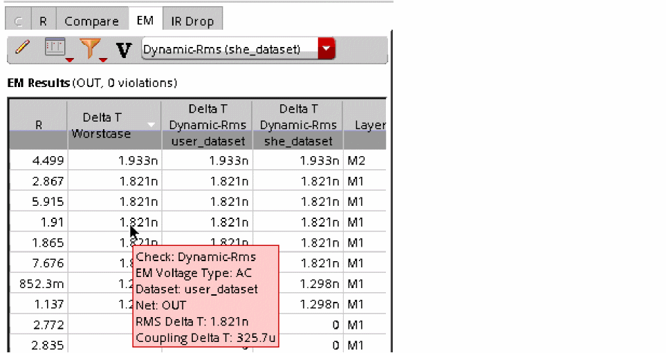Click the Layer column header

(365, 125)
